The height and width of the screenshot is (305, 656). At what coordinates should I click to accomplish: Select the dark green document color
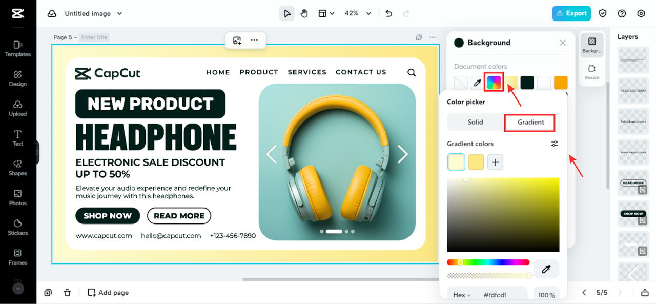527,83
